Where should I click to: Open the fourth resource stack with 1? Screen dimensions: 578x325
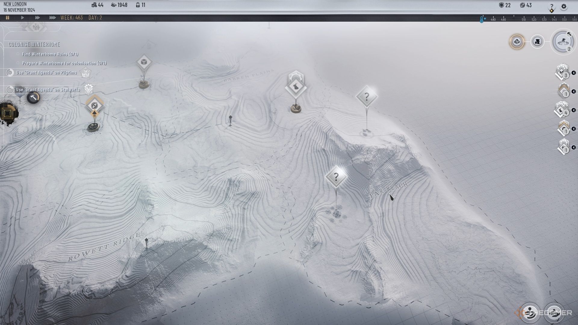point(563,128)
